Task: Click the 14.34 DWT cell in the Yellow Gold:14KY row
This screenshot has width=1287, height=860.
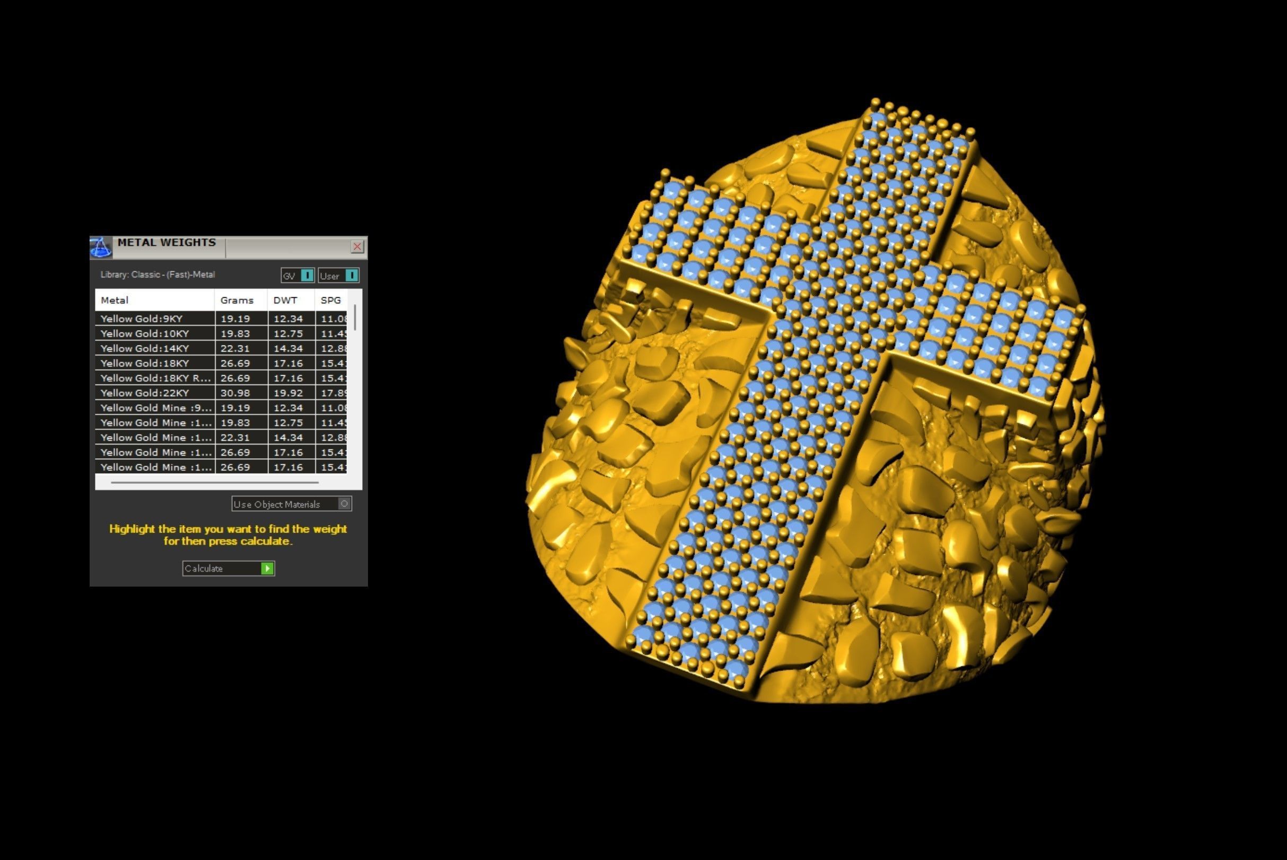Action: (292, 348)
